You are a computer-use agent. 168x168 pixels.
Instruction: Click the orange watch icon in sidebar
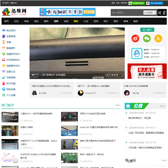pyautogui.click(x=4, y=42)
